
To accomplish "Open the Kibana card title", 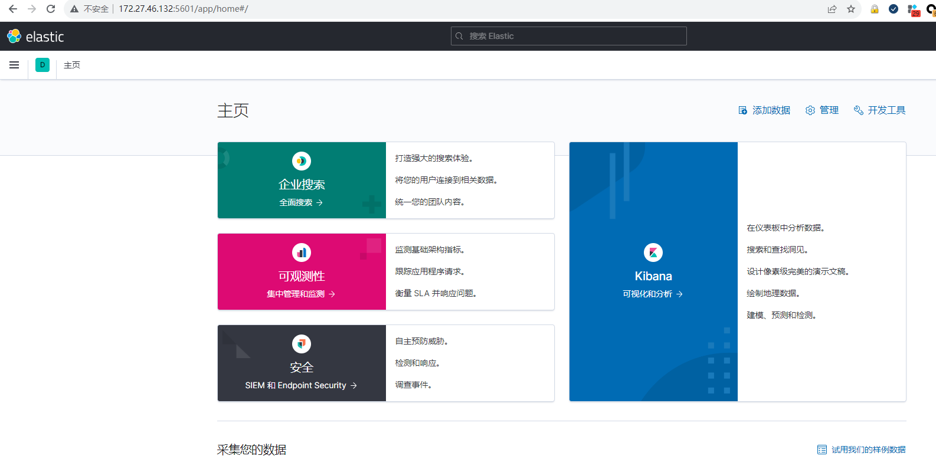I will (x=653, y=276).
